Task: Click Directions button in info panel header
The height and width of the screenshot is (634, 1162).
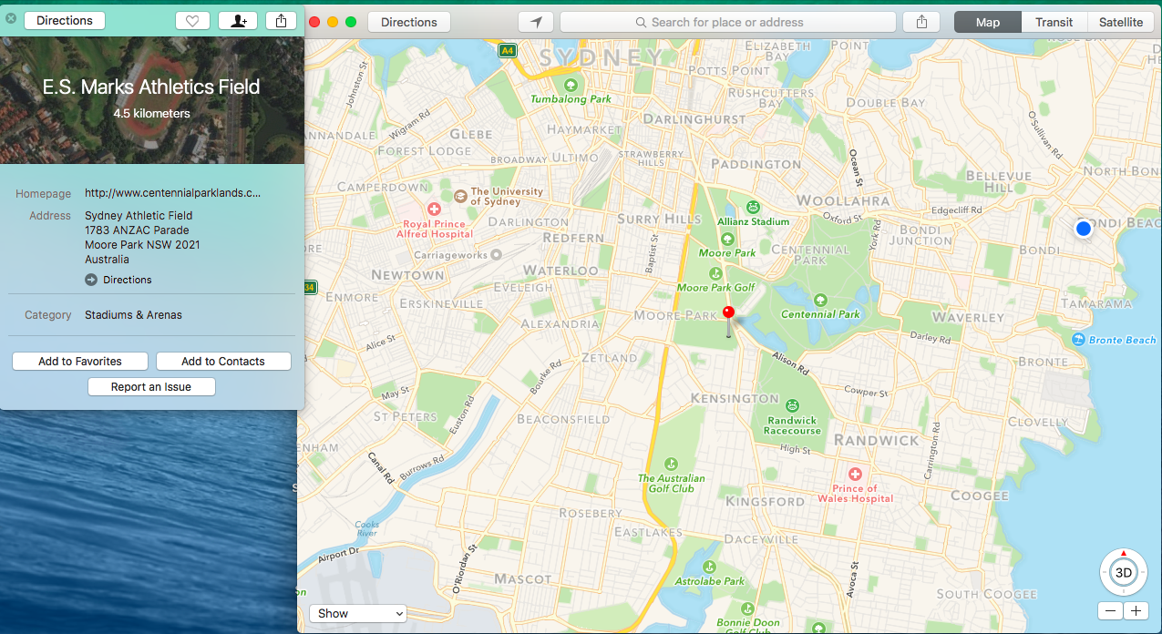Action: coord(65,20)
